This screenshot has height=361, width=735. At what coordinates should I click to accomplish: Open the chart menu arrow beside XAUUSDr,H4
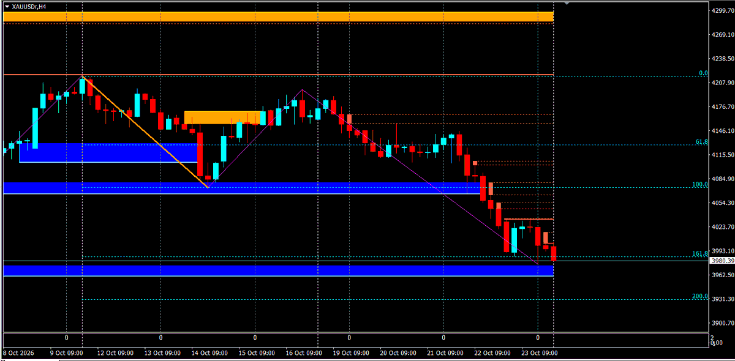7,6
